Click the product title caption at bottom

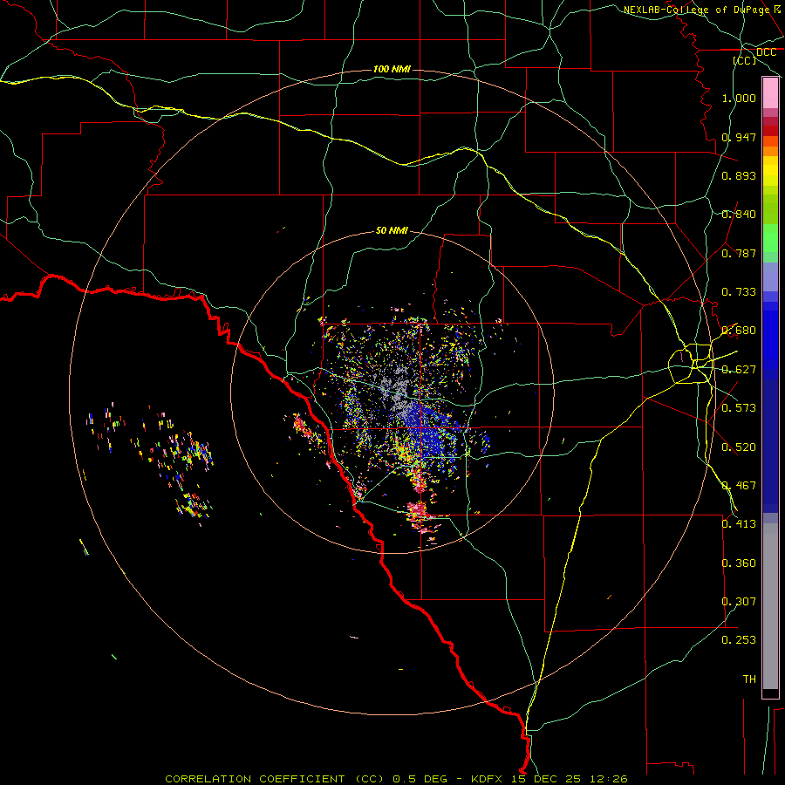tap(396, 779)
